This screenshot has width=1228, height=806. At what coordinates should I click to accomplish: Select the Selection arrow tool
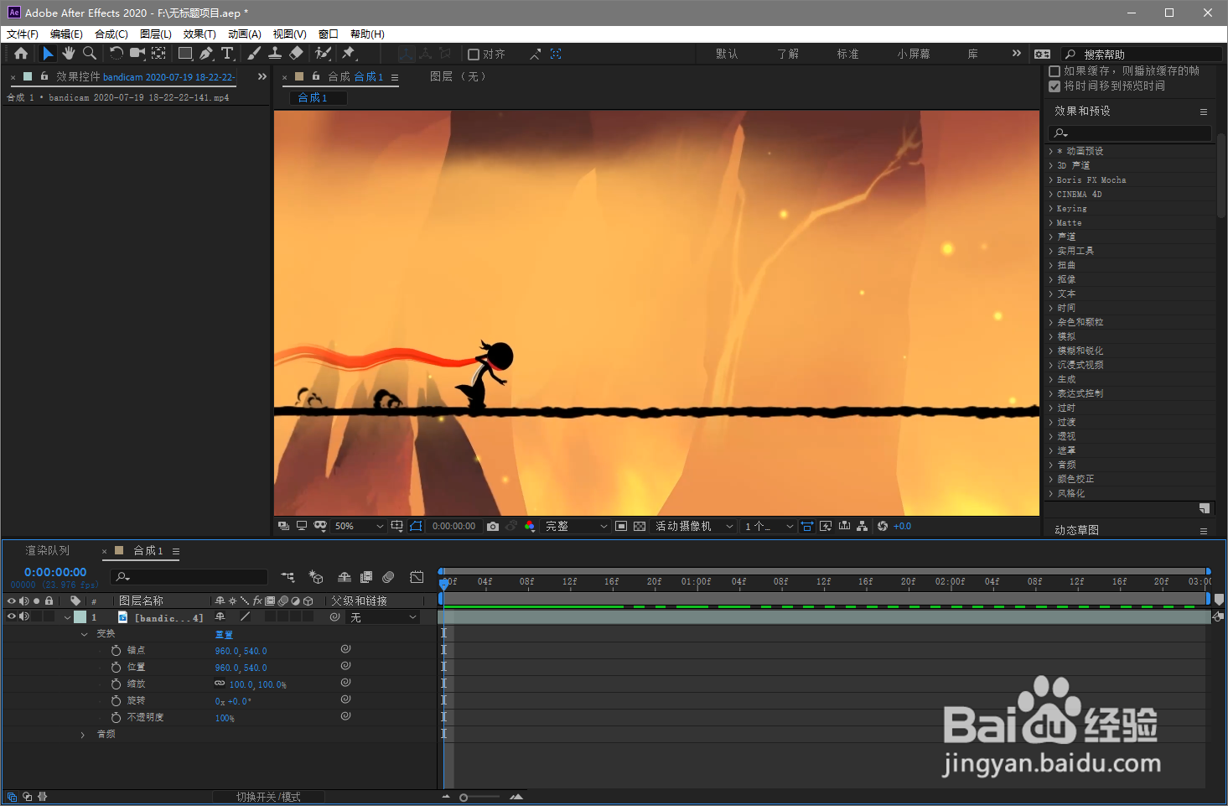[x=48, y=54]
